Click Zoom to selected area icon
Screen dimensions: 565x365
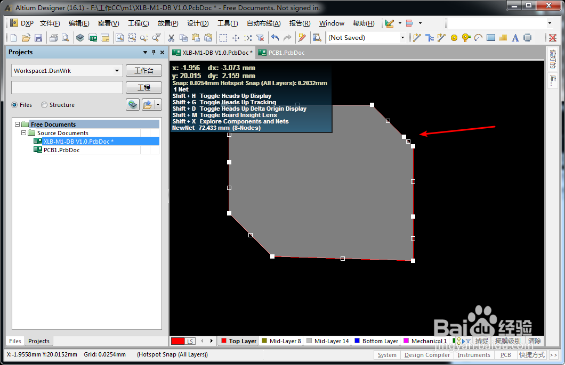coord(132,38)
